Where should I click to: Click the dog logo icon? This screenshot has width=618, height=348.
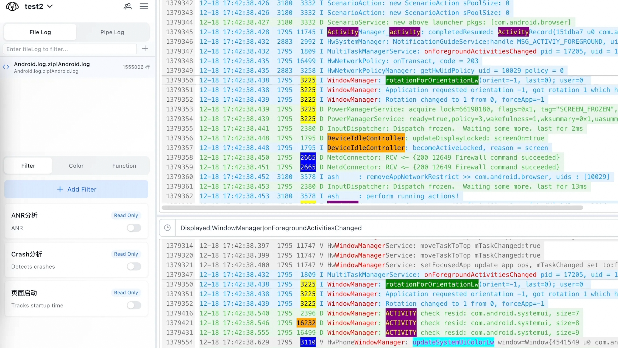[12, 6]
